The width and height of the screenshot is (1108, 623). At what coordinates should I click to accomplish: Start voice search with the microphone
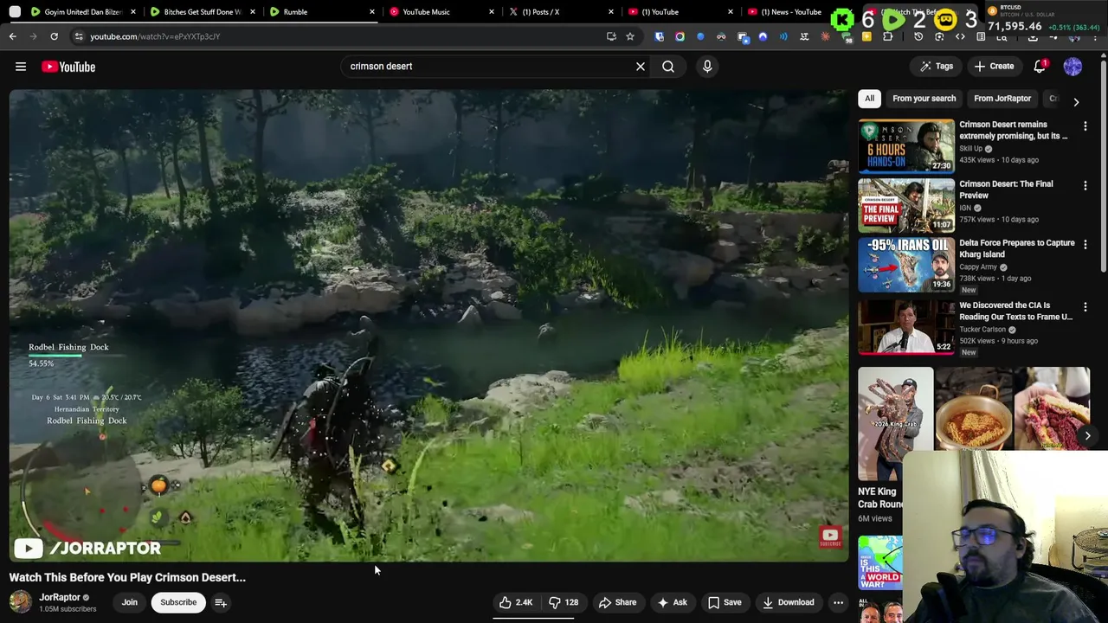click(707, 67)
